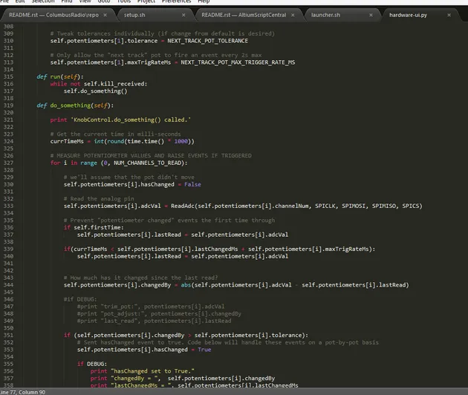The height and width of the screenshot is (395, 468).
Task: Open the Tools menu
Action: (x=125, y=2)
